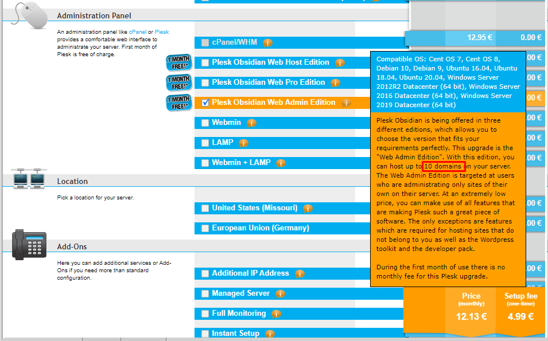Click the 12.95 € cPanel price

pyautogui.click(x=480, y=37)
